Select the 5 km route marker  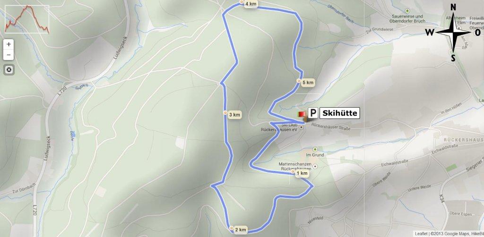[x=306, y=83]
